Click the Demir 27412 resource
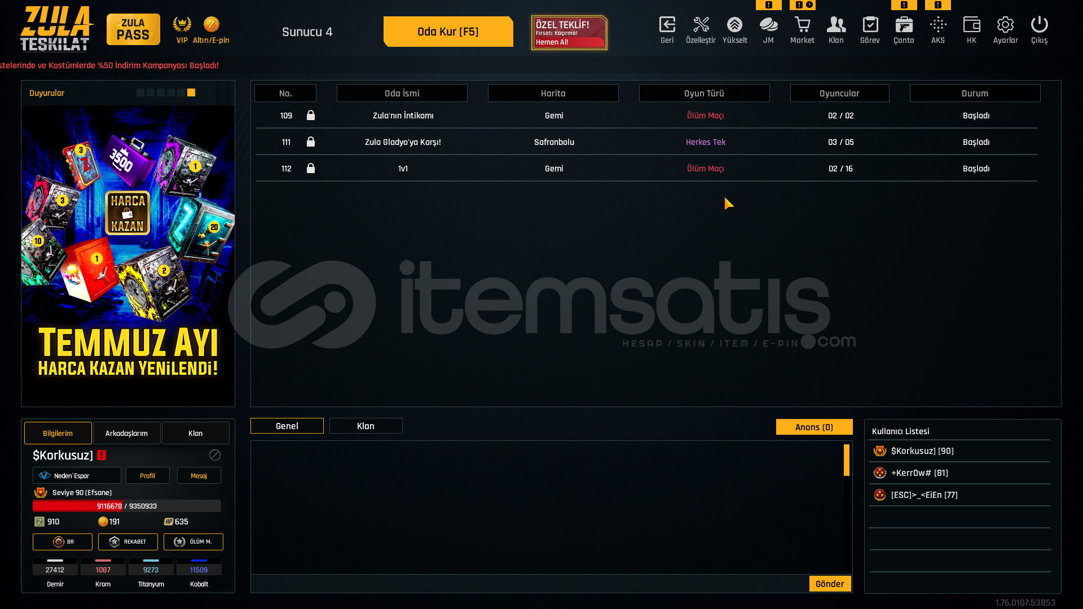Viewport: 1083px width, 609px height. (x=55, y=573)
